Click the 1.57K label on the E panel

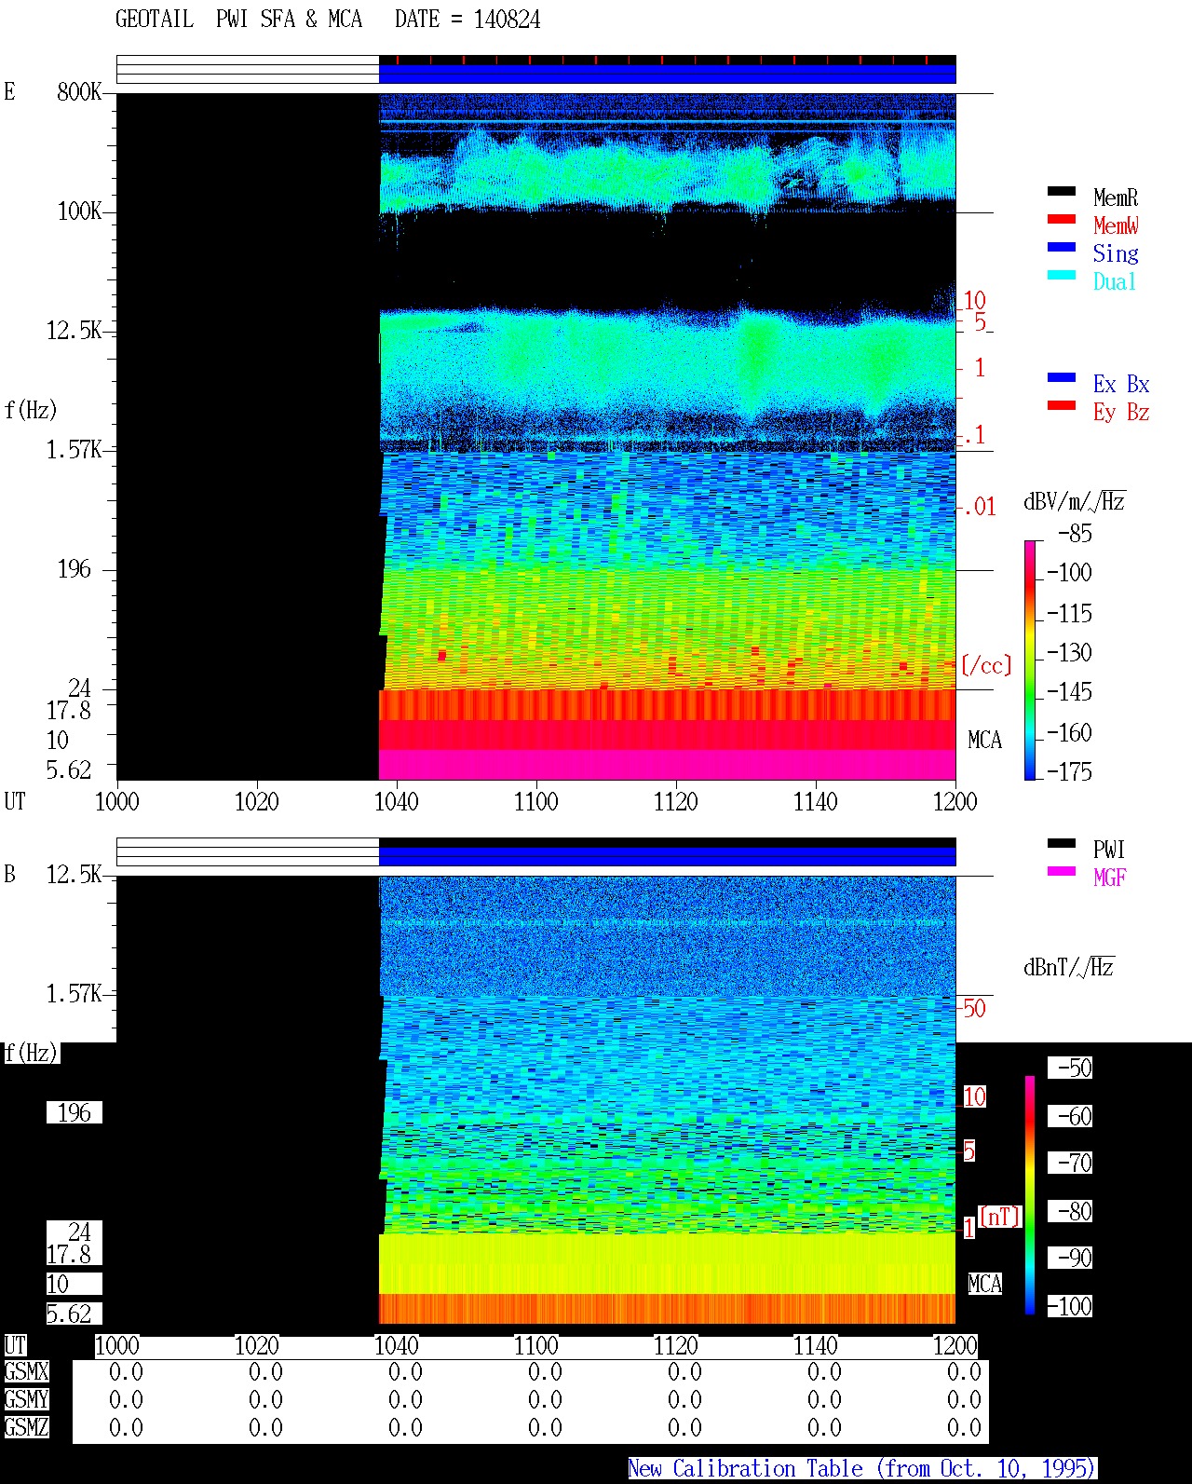(x=74, y=449)
